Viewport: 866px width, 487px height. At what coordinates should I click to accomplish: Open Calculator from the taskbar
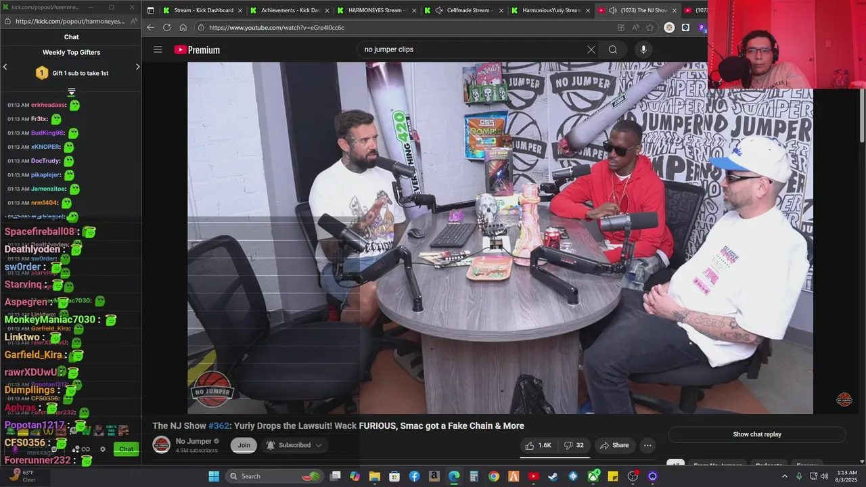click(x=474, y=476)
